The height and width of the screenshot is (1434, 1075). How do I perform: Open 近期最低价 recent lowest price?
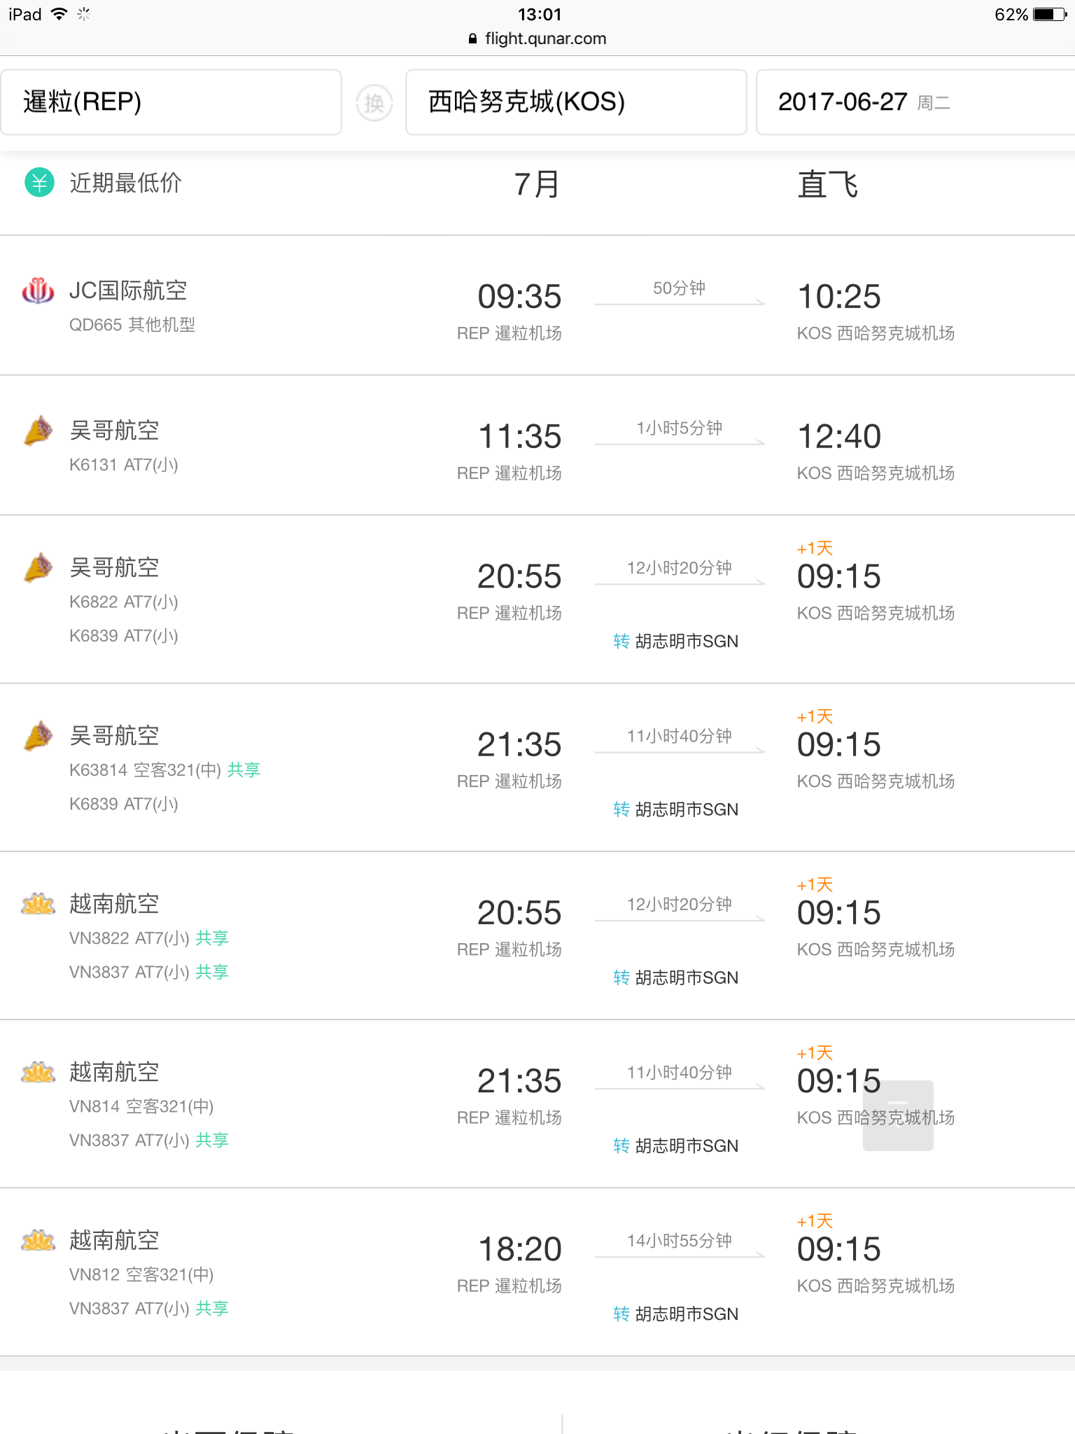click(125, 183)
